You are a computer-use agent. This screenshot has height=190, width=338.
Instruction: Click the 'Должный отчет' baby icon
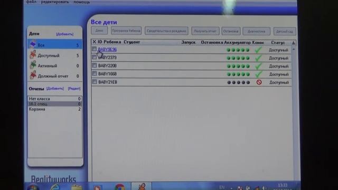pyautogui.click(x=33, y=75)
